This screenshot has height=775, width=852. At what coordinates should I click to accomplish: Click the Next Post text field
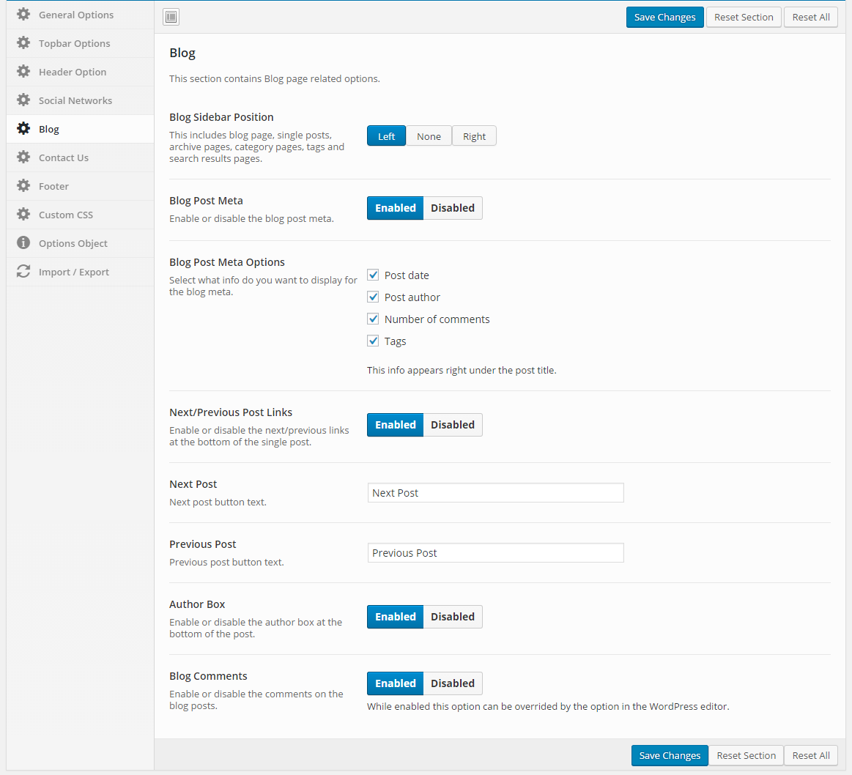point(495,493)
